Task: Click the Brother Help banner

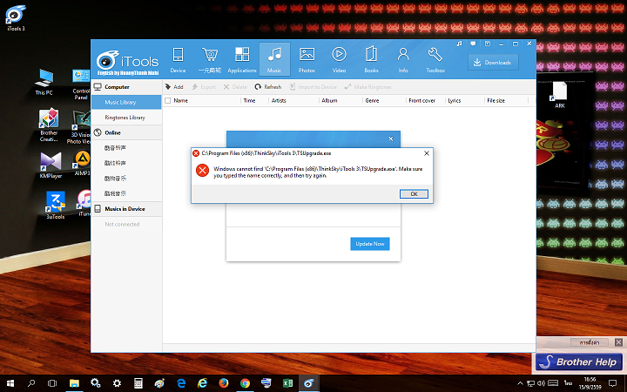Action: pos(579,362)
